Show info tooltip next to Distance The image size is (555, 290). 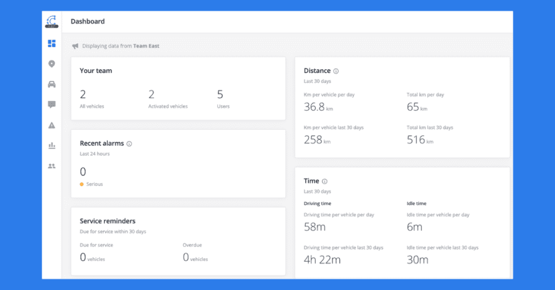click(336, 71)
